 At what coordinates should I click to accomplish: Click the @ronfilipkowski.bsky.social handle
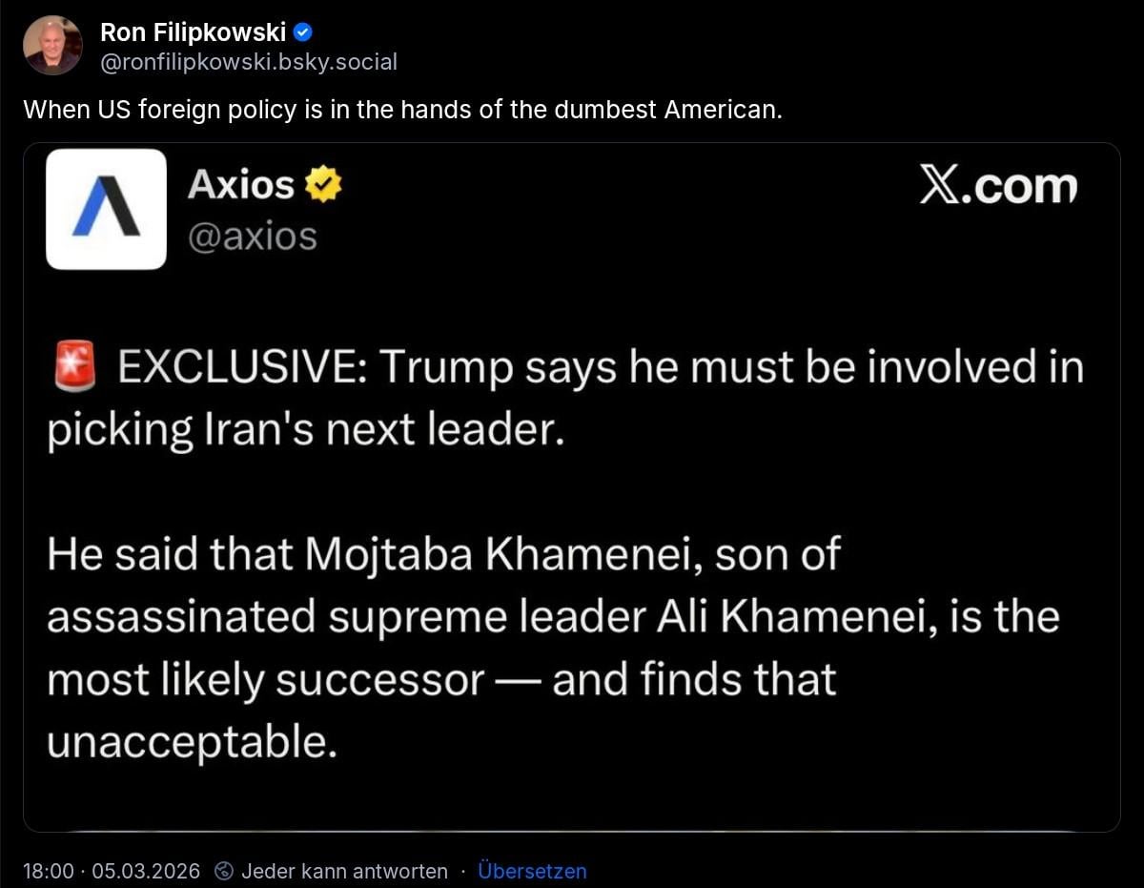[248, 62]
